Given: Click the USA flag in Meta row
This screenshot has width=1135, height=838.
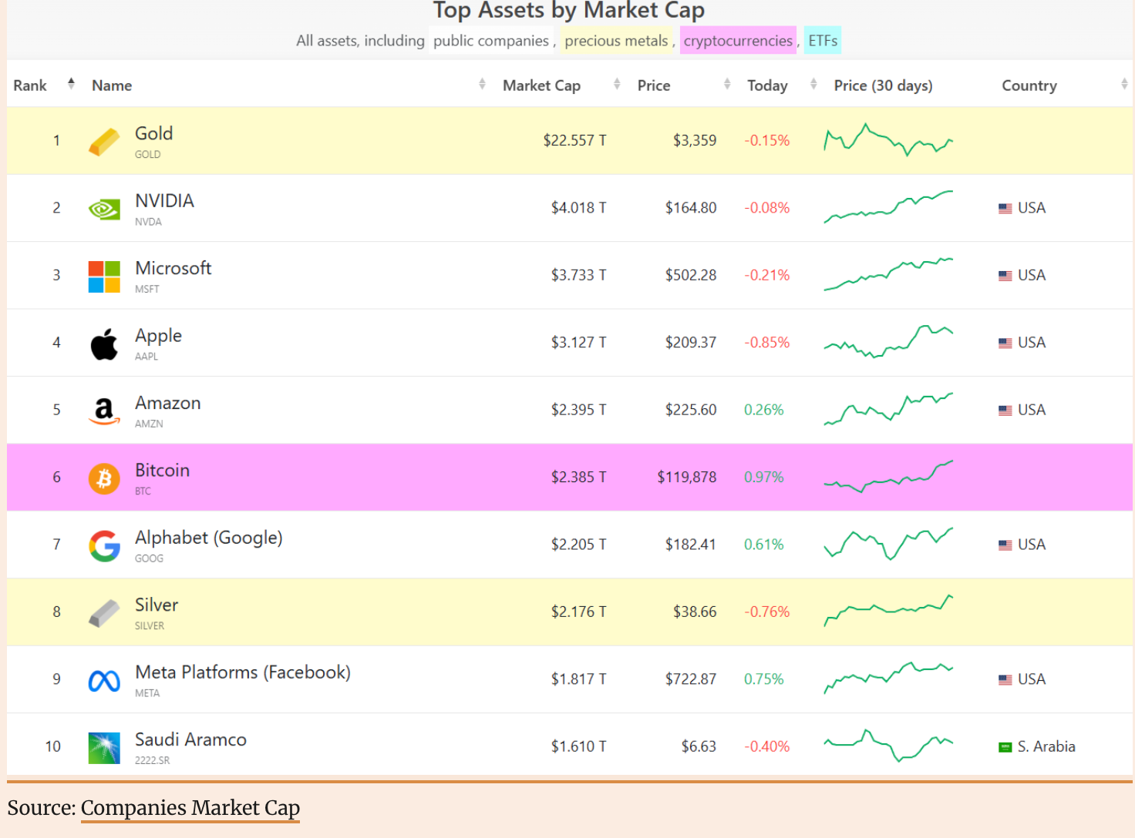Looking at the screenshot, I should click(x=1005, y=680).
